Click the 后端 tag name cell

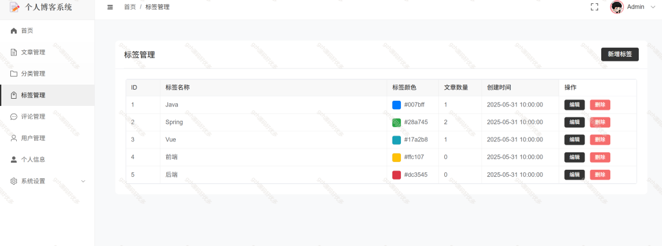273,175
